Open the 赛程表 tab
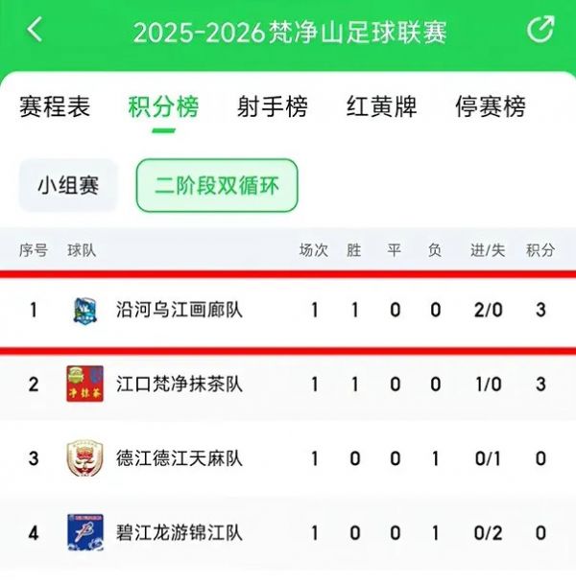576x584 pixels. (x=55, y=106)
